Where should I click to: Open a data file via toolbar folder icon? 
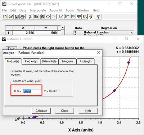11,17
